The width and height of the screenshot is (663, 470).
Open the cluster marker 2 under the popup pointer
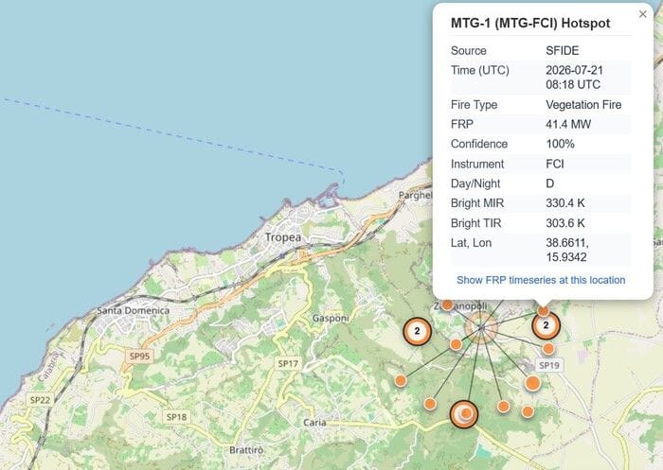click(x=546, y=325)
